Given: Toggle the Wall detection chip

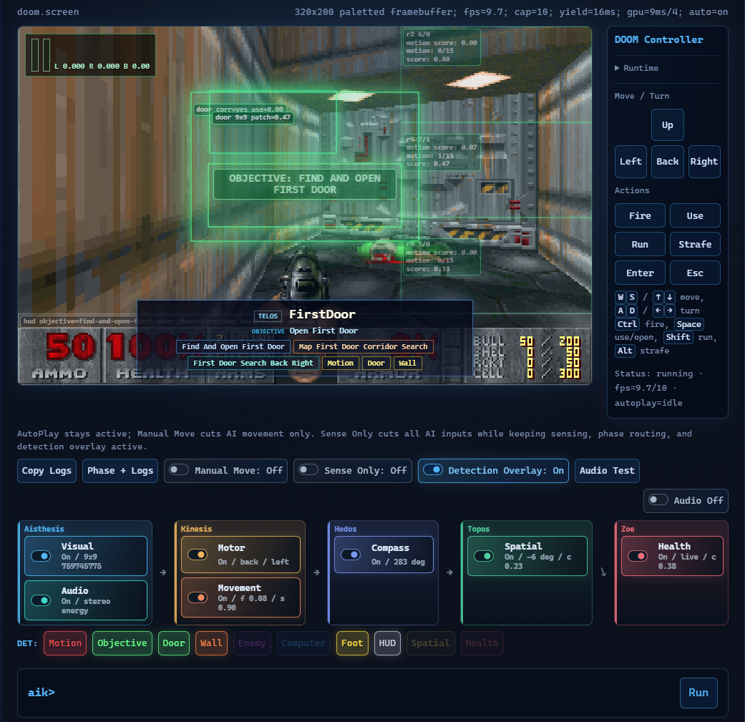Looking at the screenshot, I should pos(211,643).
